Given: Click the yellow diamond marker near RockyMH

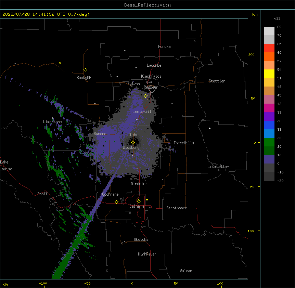Looking at the screenshot, I should 85,69.
